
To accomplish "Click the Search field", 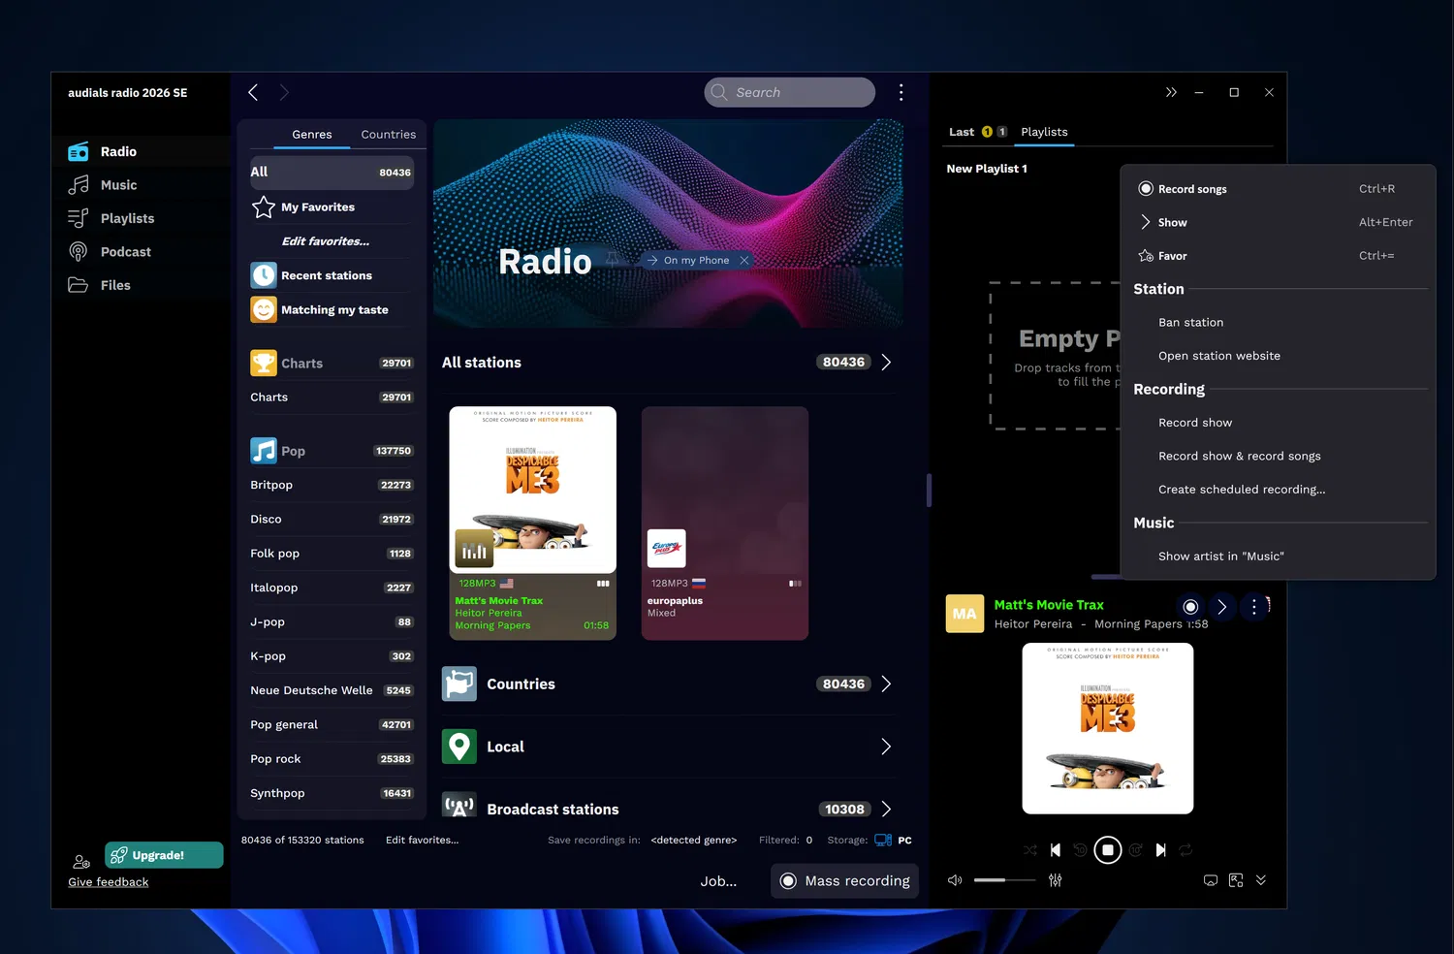I will coord(790,92).
